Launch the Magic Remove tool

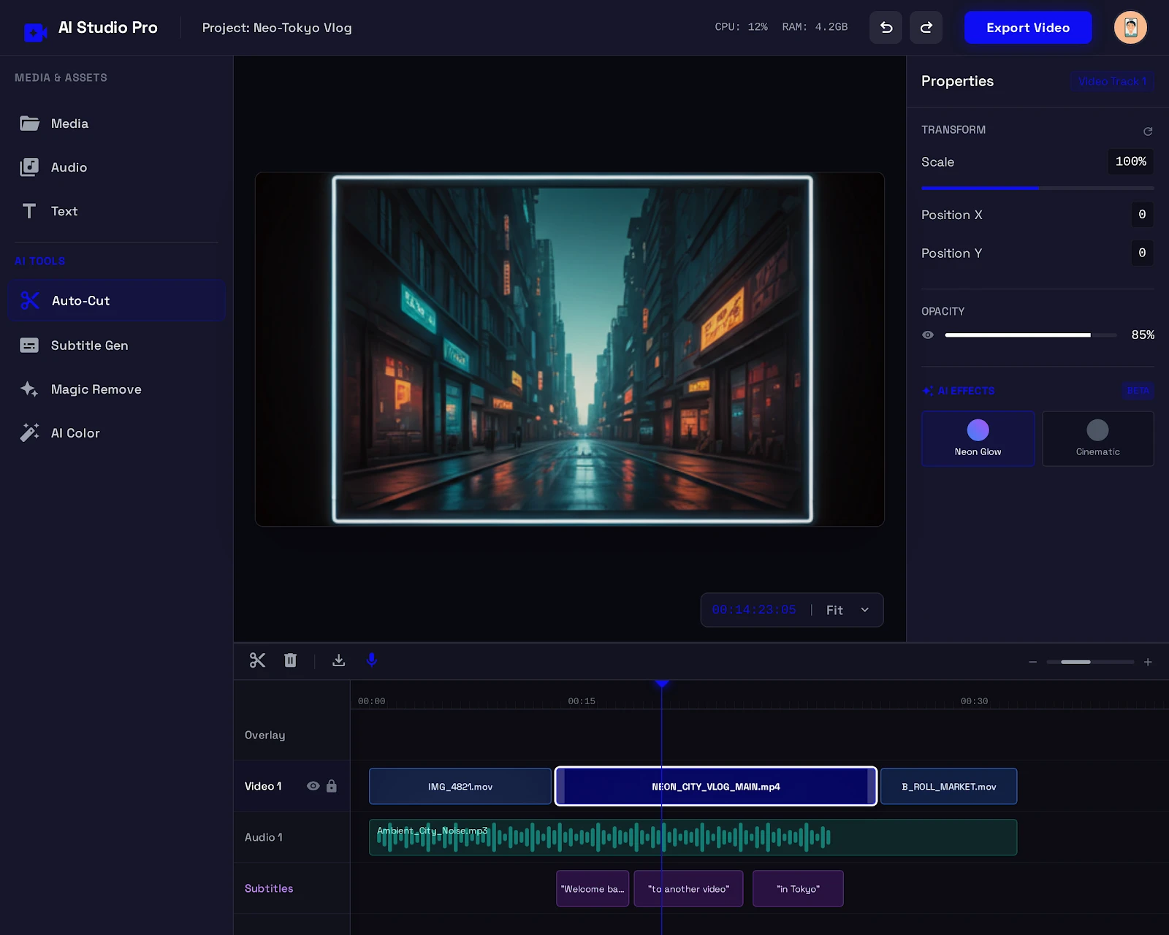click(117, 389)
